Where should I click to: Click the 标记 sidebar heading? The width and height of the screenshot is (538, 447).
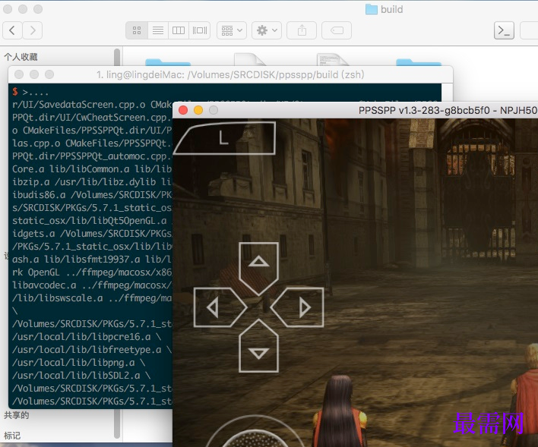(12, 436)
